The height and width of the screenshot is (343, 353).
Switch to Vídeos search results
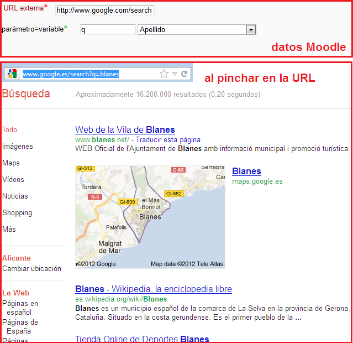coord(13,179)
